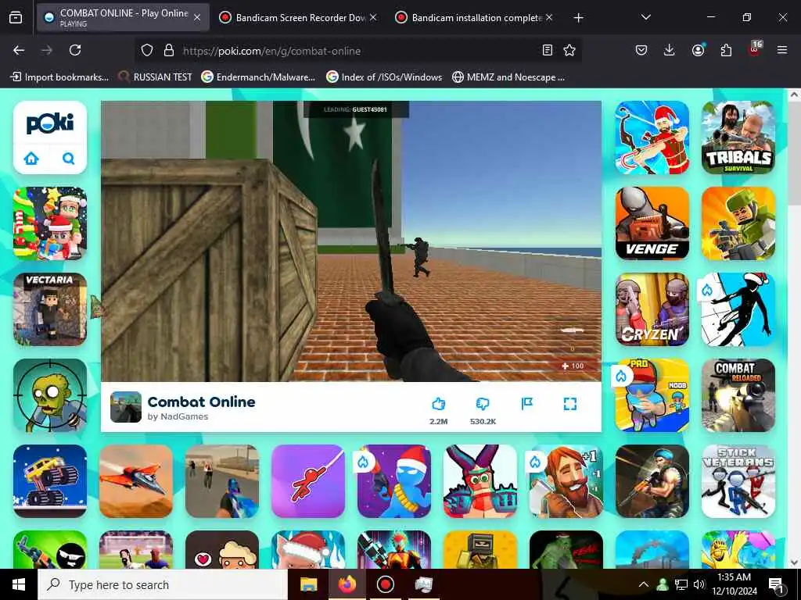Open Pro vs Noob game thumbnail

pos(652,395)
